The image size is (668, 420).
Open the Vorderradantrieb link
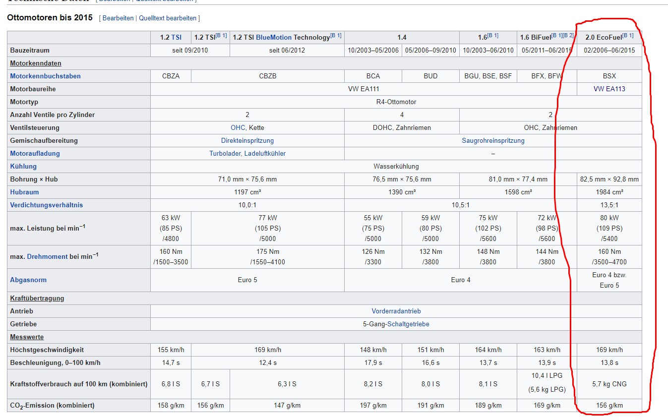[396, 311]
